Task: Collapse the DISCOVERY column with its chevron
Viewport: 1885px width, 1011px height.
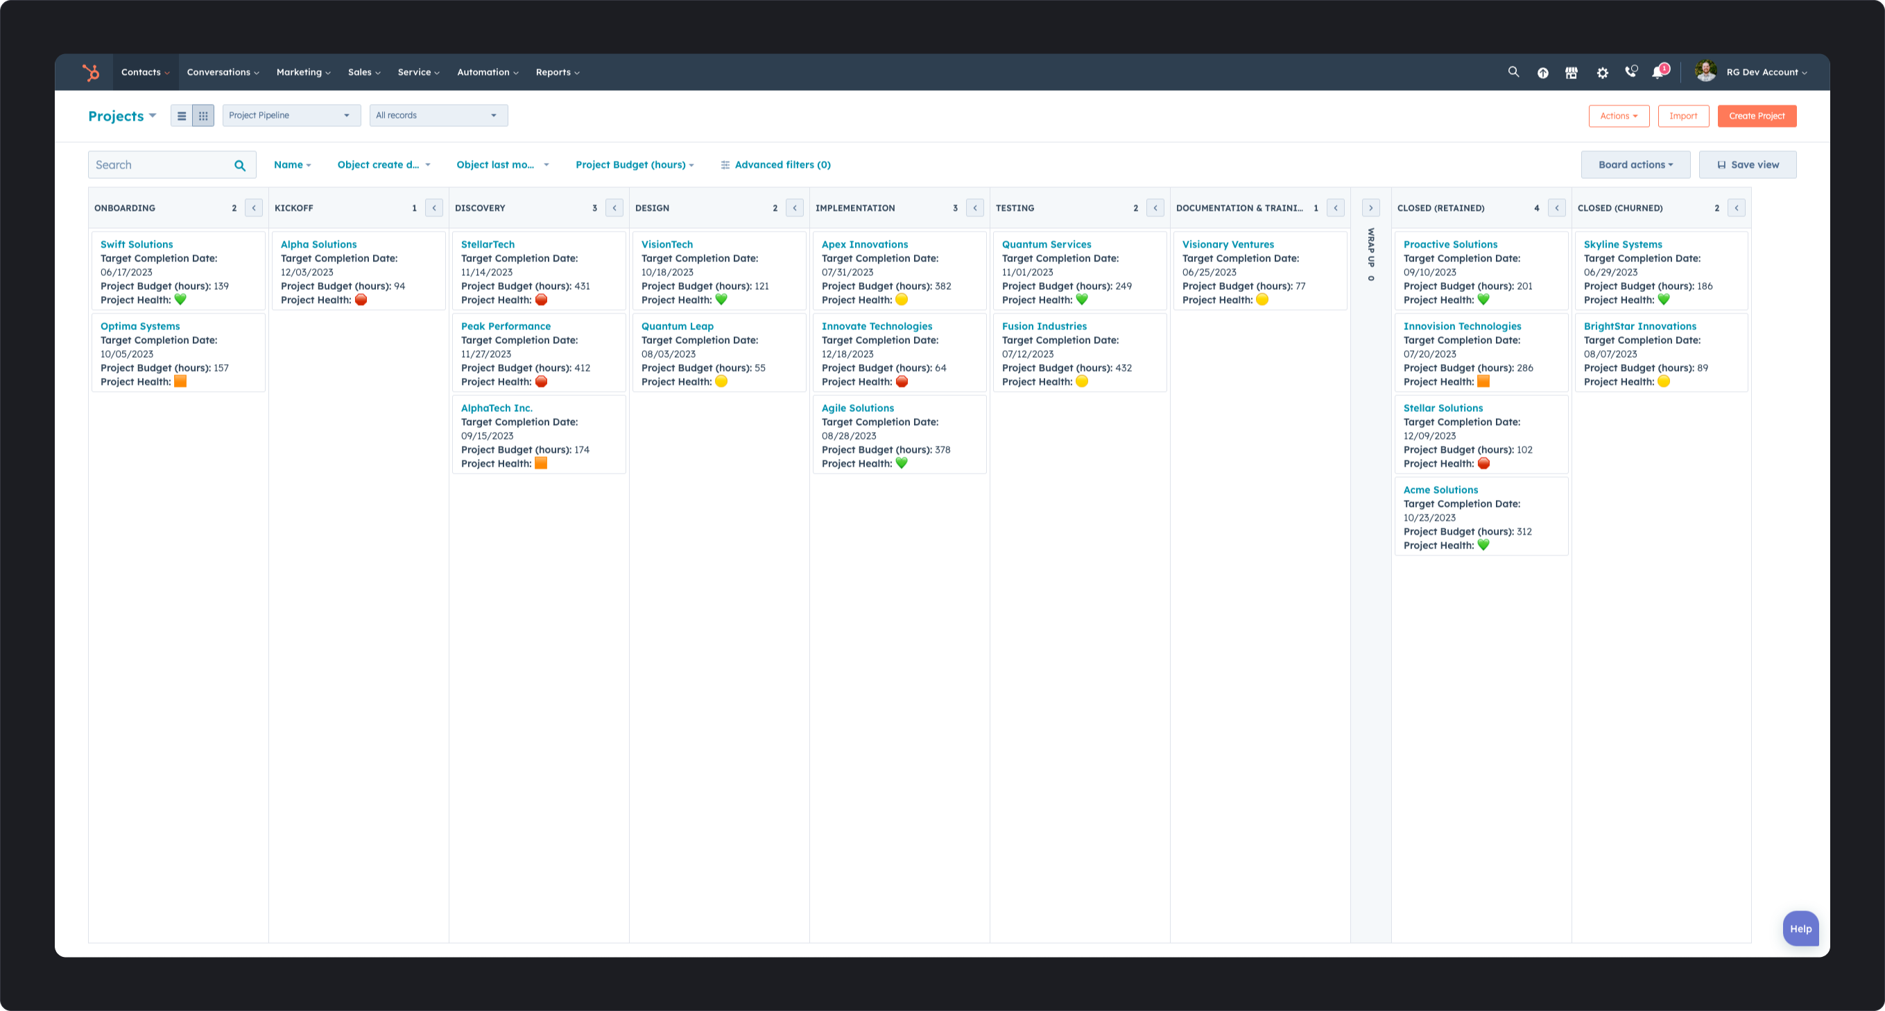Action: (x=614, y=208)
